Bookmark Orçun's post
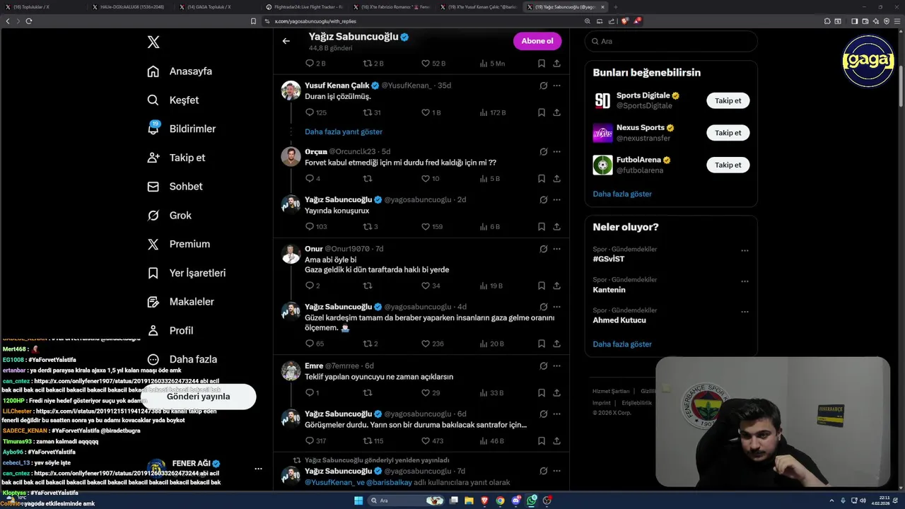 click(542, 179)
